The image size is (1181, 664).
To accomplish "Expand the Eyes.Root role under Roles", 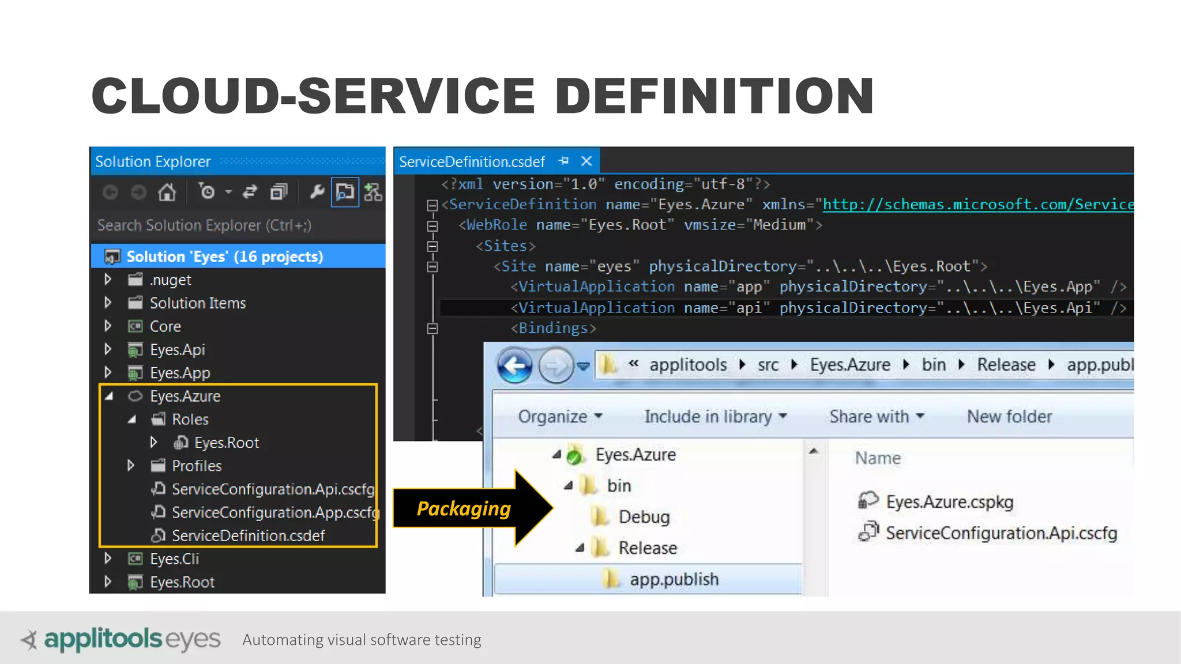I will (153, 442).
